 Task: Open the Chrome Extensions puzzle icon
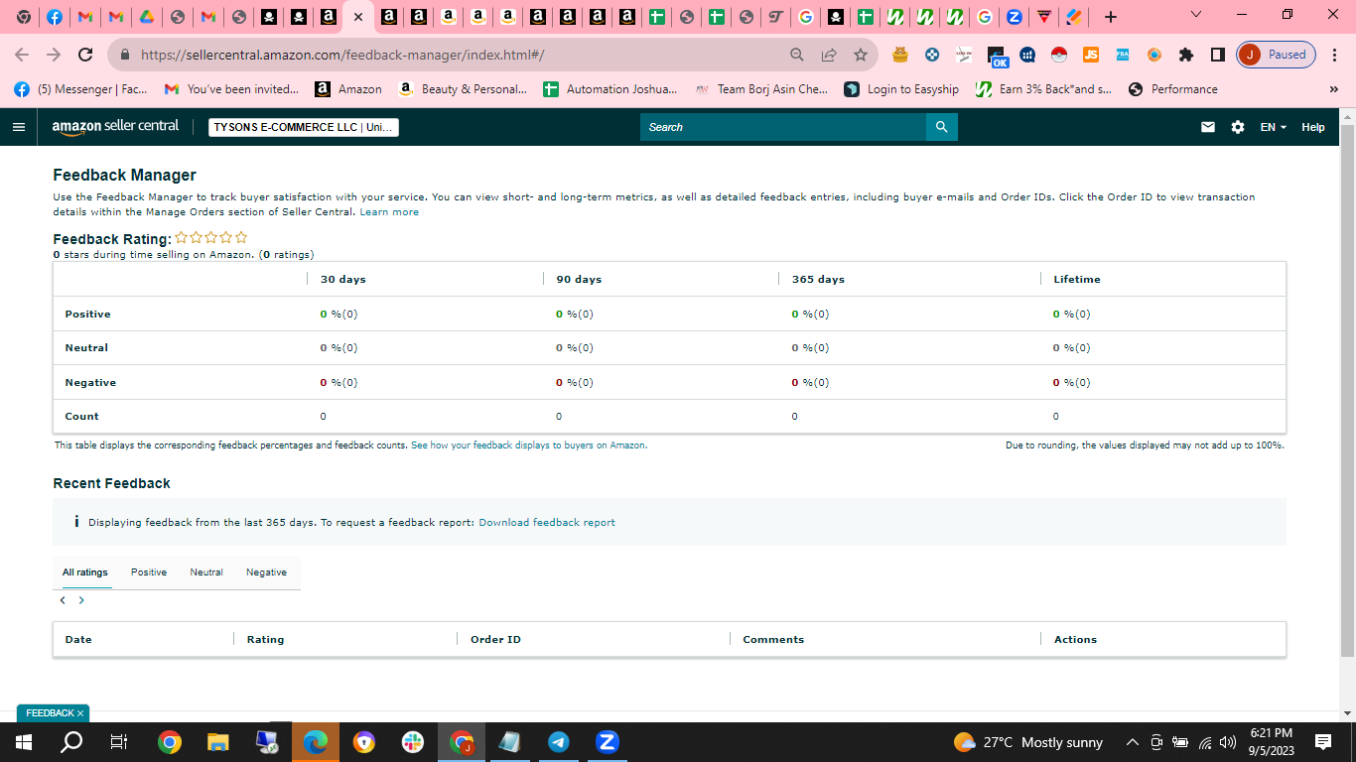[1186, 55]
